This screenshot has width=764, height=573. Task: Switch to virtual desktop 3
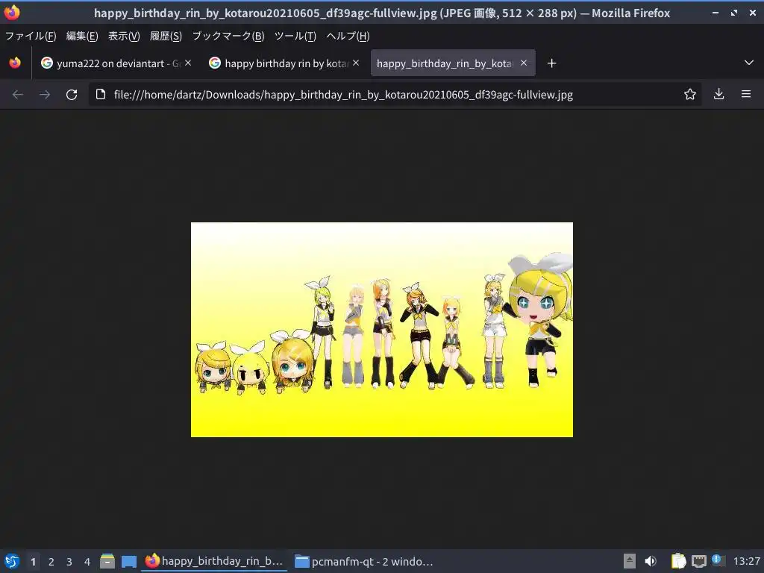point(69,562)
